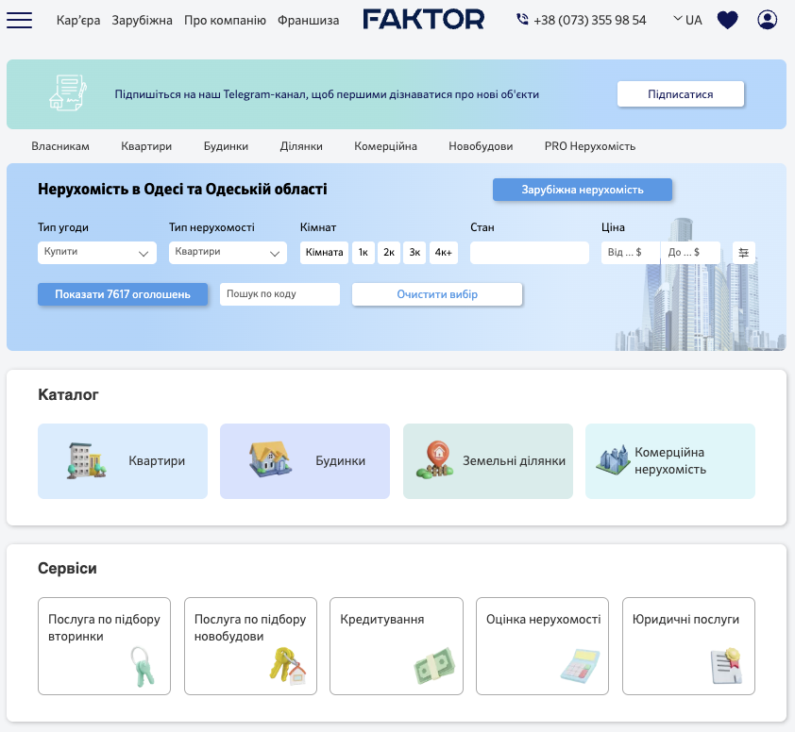Toggle the 4к+ rooms filter

[444, 253]
